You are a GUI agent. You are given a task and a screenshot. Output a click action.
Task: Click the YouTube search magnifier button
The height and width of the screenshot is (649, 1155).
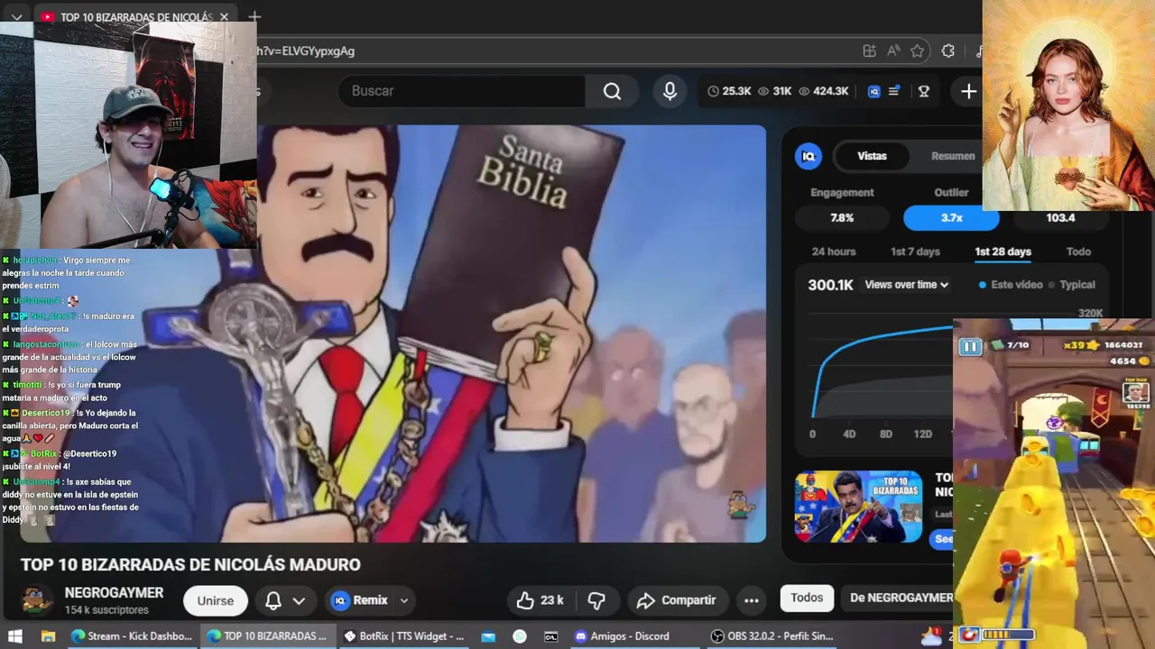[x=612, y=91]
